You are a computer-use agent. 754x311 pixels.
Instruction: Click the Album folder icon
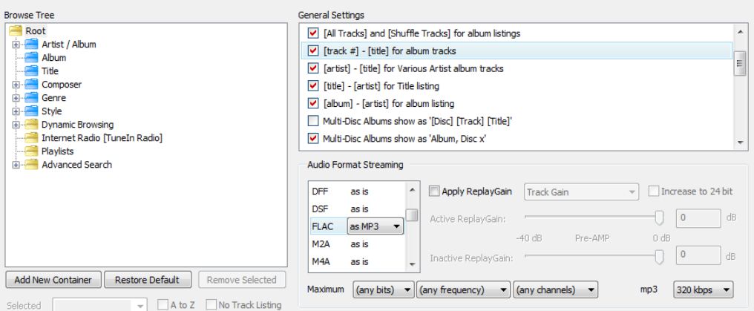(x=31, y=58)
